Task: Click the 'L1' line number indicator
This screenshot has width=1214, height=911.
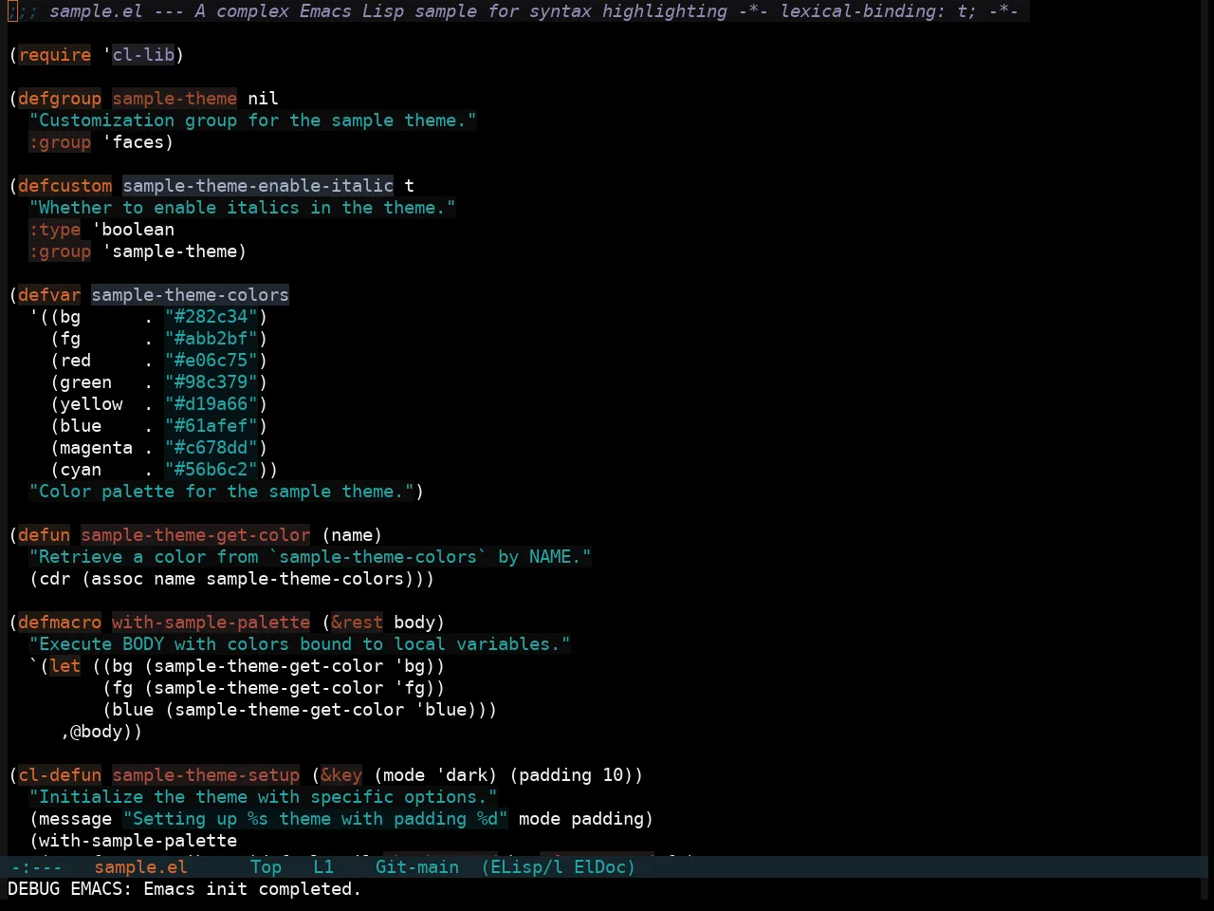Action: pos(323,867)
